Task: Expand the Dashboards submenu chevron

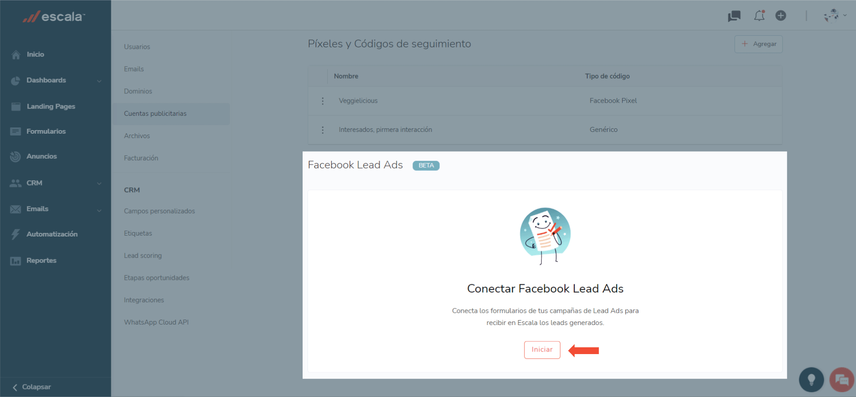Action: [x=99, y=81]
